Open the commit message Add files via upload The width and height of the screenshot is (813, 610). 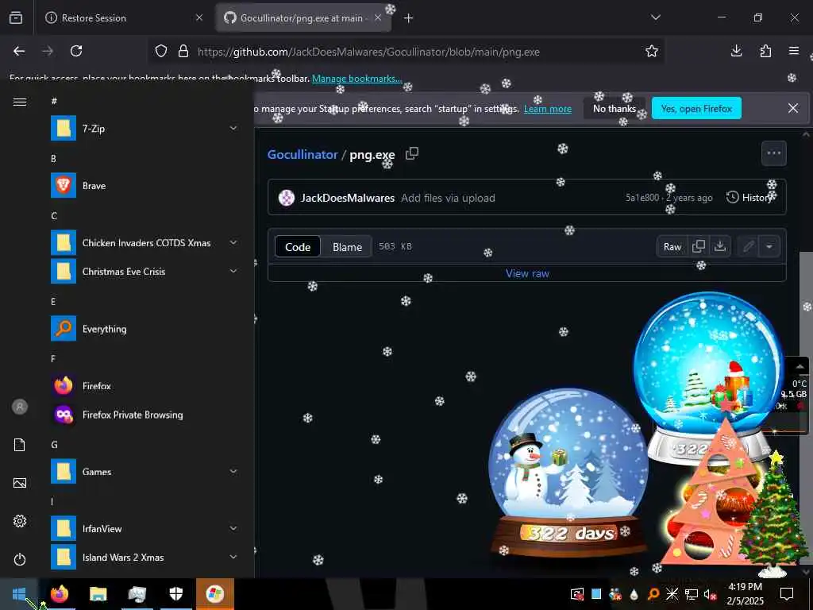pyautogui.click(x=448, y=198)
